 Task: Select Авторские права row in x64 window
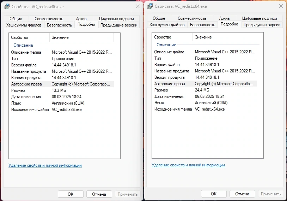coord(205,84)
